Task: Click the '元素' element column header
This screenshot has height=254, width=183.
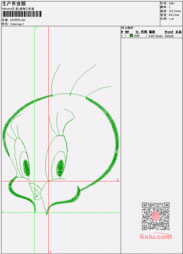Action: (179, 32)
